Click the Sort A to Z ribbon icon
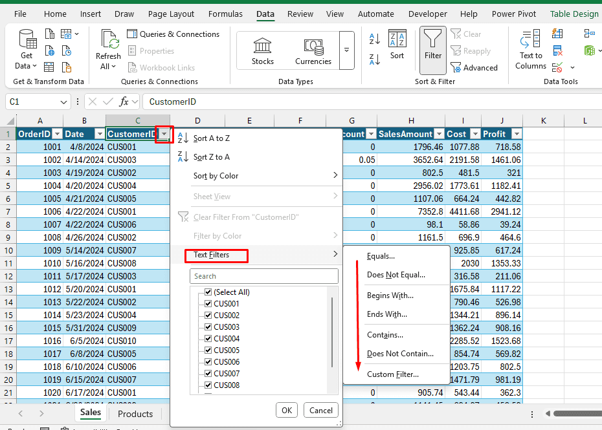This screenshot has height=430, width=602. click(x=375, y=39)
